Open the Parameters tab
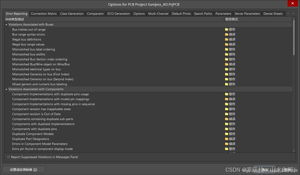Viewport: 300px width, 175px height. coord(223,14)
